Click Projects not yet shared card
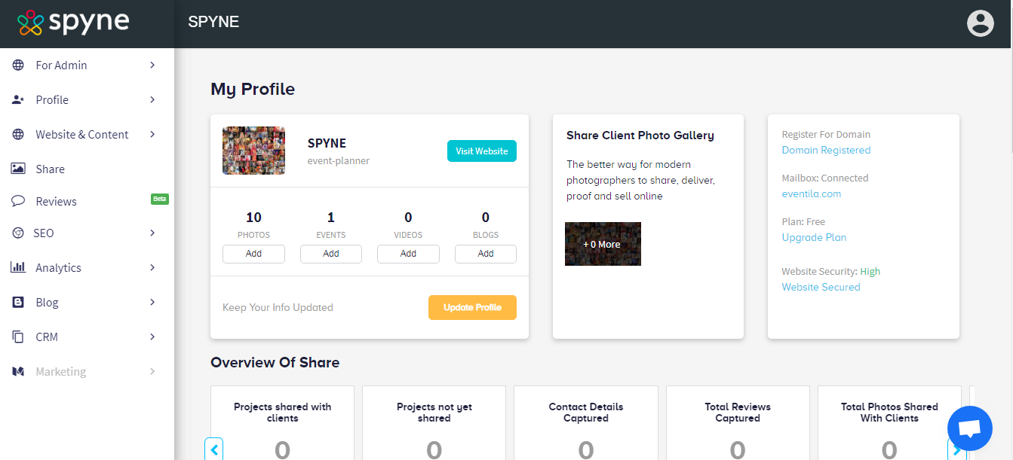Image resolution: width=1013 pixels, height=460 pixels. click(434, 423)
